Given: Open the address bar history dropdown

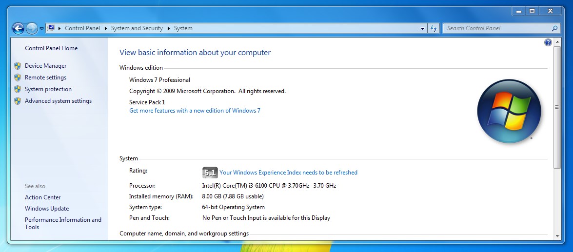Looking at the screenshot, I should coord(422,28).
